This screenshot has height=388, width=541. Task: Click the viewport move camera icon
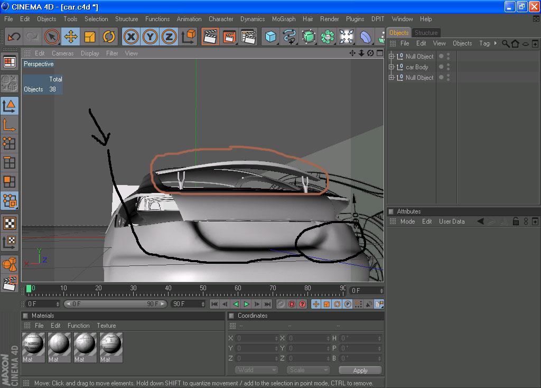click(x=352, y=53)
